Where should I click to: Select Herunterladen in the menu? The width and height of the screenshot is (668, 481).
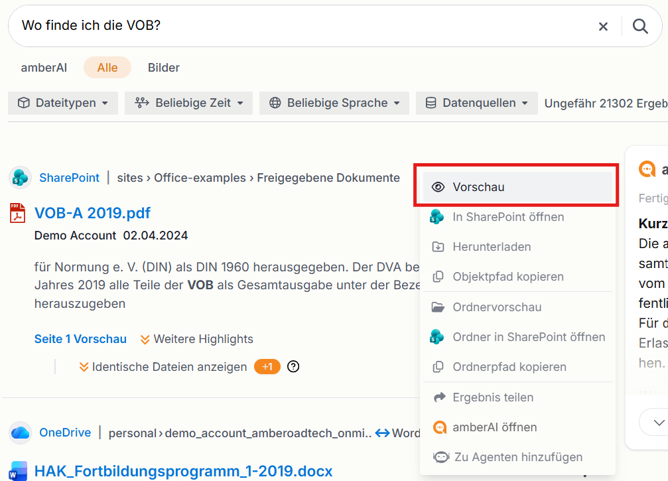click(x=517, y=247)
